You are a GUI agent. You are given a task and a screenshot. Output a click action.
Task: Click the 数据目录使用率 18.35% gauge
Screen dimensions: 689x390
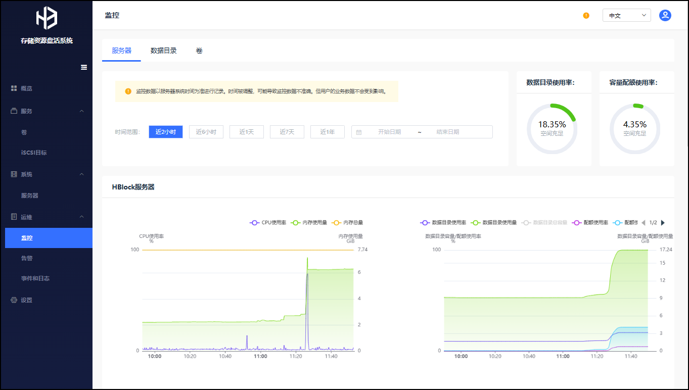[x=552, y=129]
